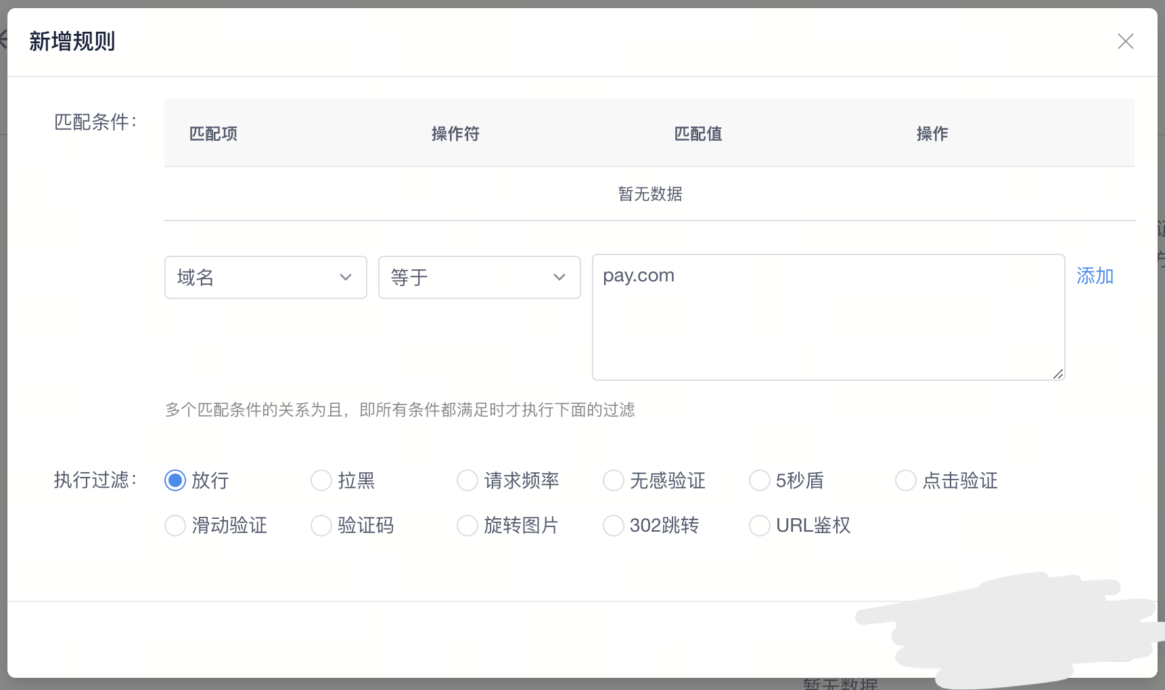Enable the 5秒盾 filter
Image resolution: width=1165 pixels, height=690 pixels.
pyautogui.click(x=759, y=480)
